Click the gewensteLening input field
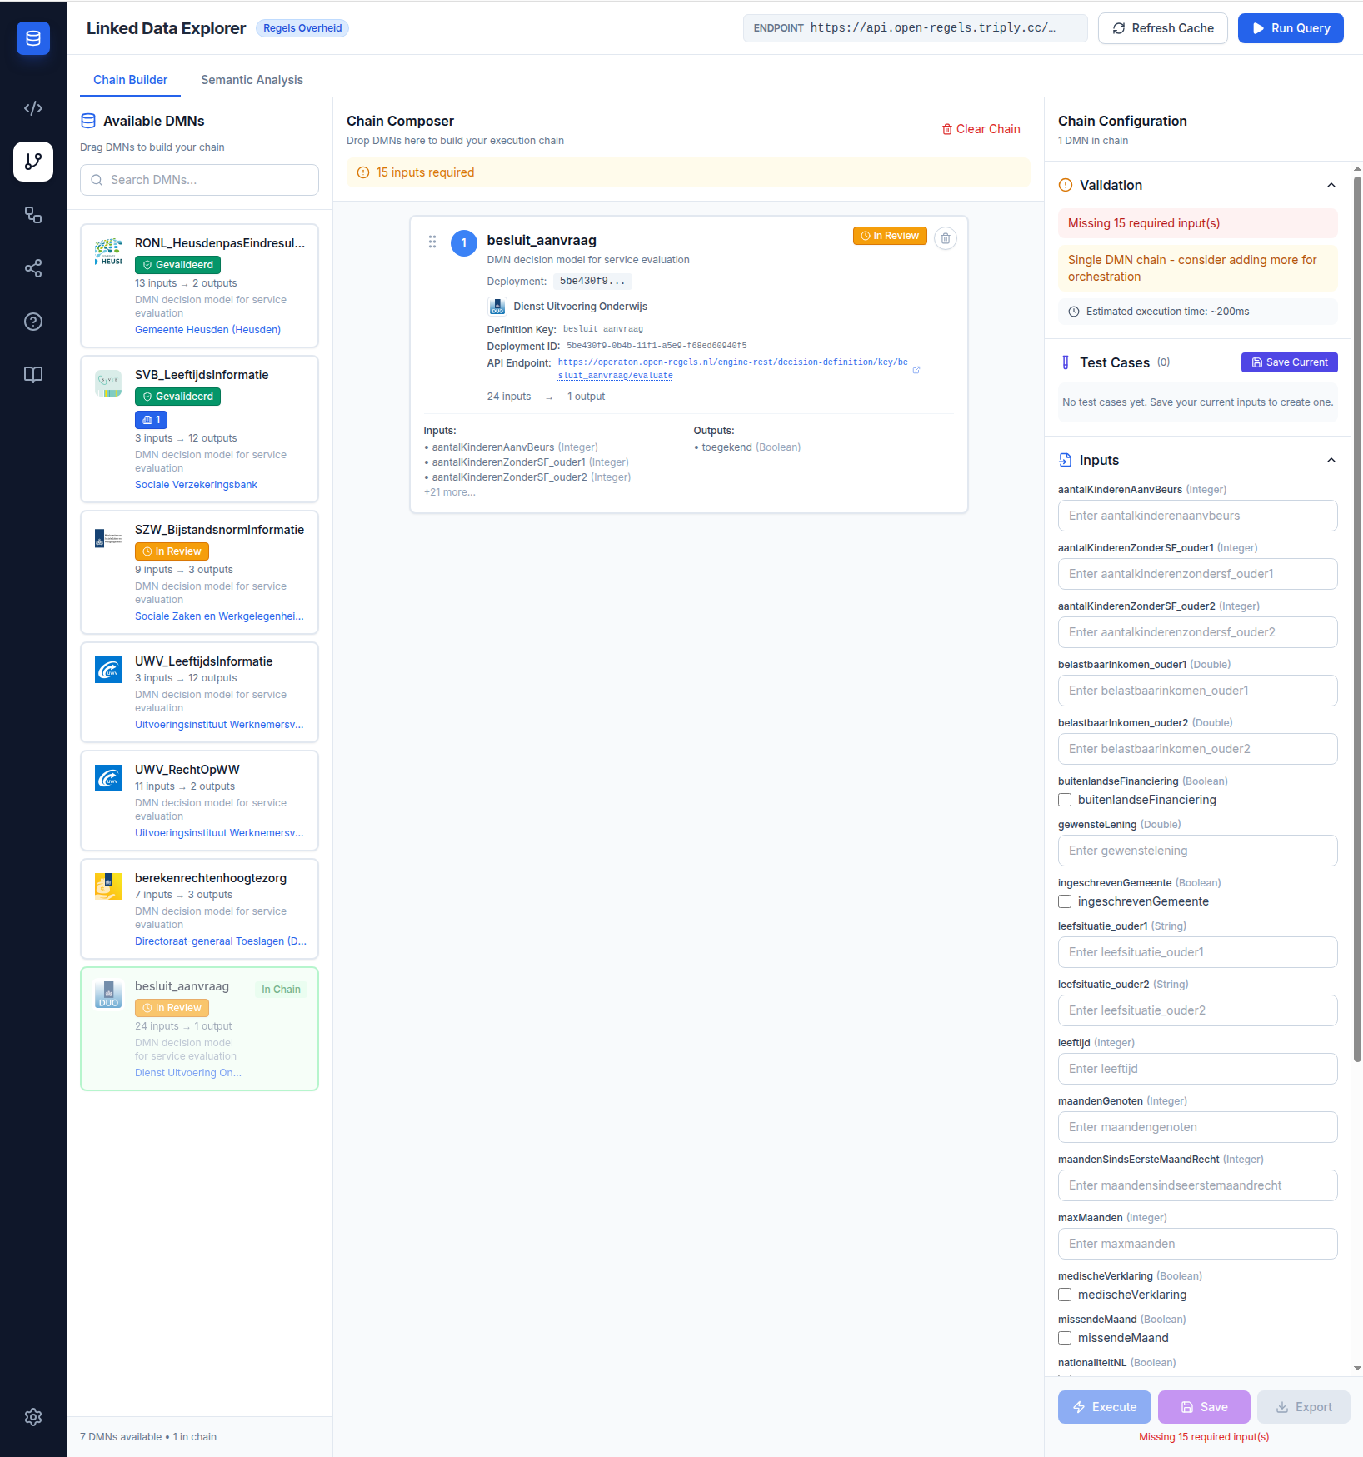Image resolution: width=1363 pixels, height=1457 pixels. pyautogui.click(x=1198, y=851)
